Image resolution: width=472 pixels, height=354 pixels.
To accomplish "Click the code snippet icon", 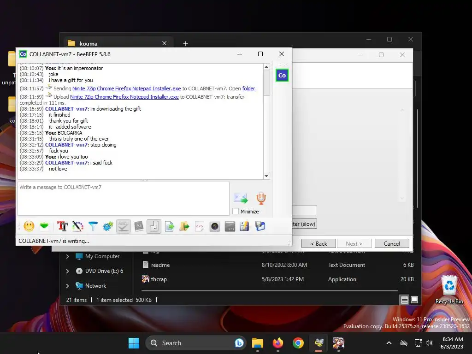I will (200, 226).
